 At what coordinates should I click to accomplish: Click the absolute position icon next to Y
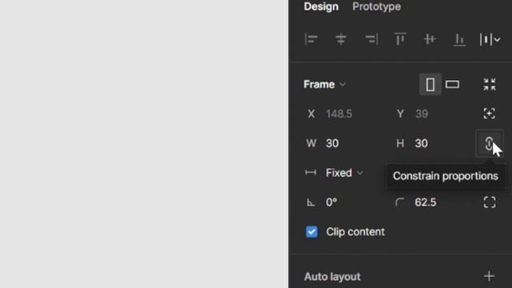coord(490,114)
